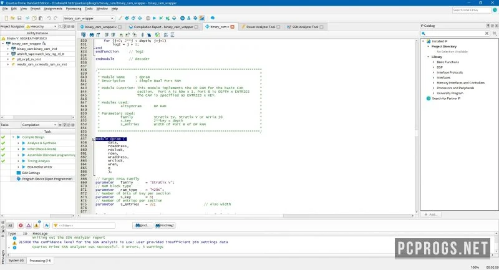Click Search for Partner IP globe icon
Screen dimensions: 499x270
pos(429,99)
